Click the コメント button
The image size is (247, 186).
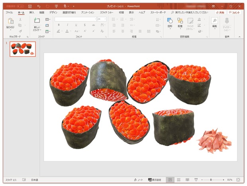[x=234, y=13]
